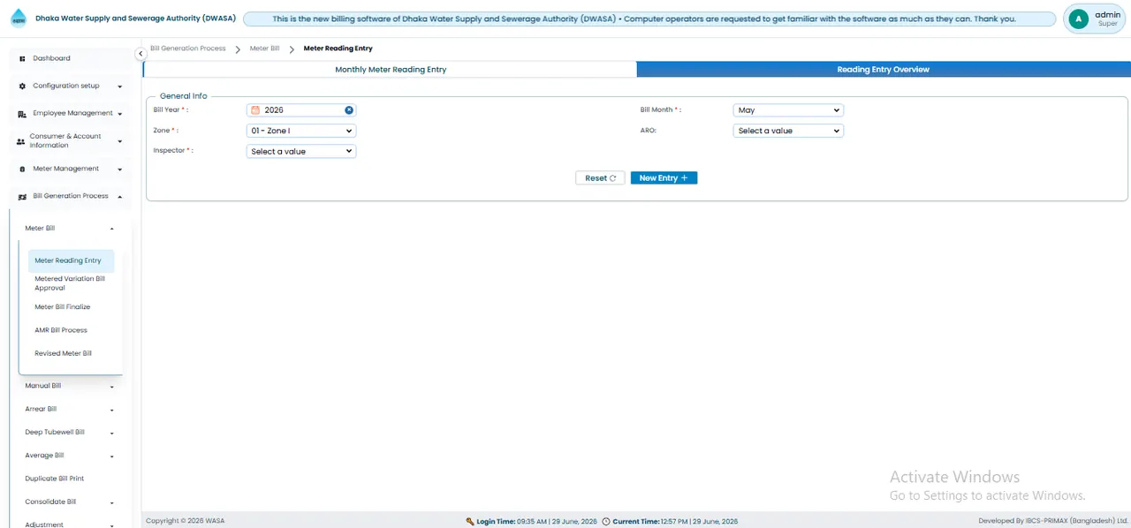This screenshot has height=528, width=1131.
Task: Open the Zone dropdown showing 01 - Zone I
Action: coord(301,131)
